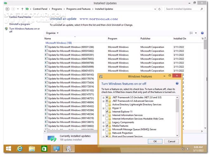Select Programs and Features breadcrumb
The width and height of the screenshot is (211, 157).
point(78,9)
